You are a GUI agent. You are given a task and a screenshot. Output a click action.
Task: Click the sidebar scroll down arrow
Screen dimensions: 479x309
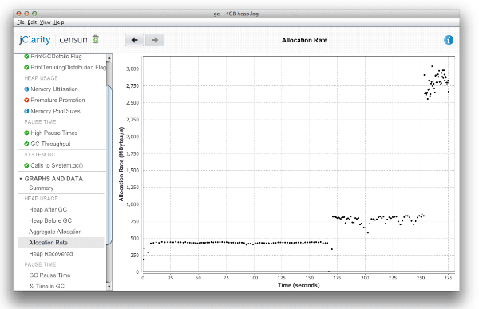109,287
